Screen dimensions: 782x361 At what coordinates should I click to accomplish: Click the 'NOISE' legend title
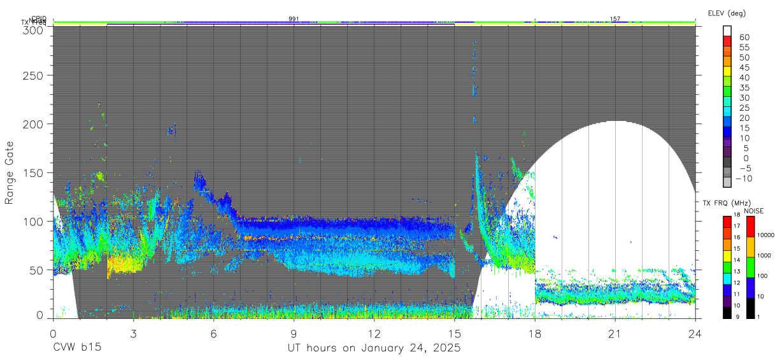(755, 210)
